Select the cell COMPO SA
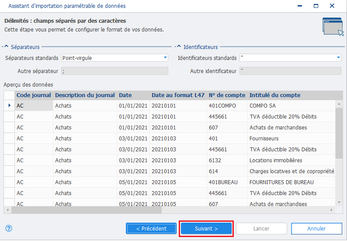This screenshot has width=347, height=241. (291, 106)
